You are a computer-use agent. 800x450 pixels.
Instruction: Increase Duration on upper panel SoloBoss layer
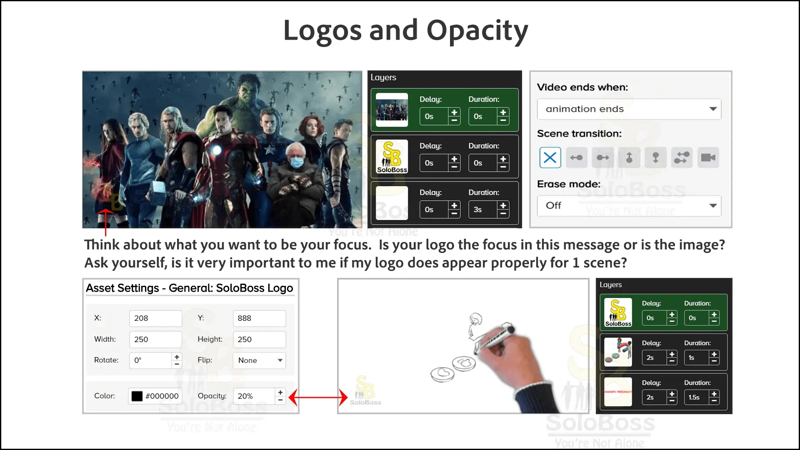(503, 159)
